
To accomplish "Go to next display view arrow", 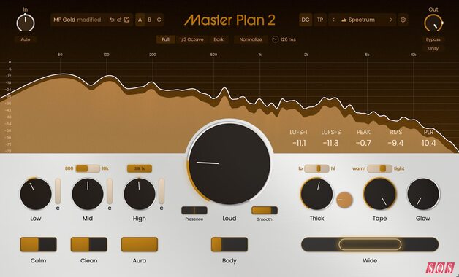I will click(x=391, y=20).
